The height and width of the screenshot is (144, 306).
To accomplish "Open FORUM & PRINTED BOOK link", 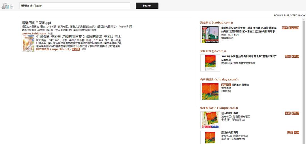I will 290,15.
